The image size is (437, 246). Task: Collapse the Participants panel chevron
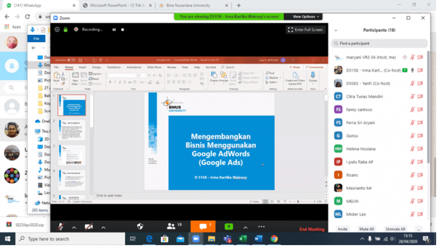click(x=336, y=30)
